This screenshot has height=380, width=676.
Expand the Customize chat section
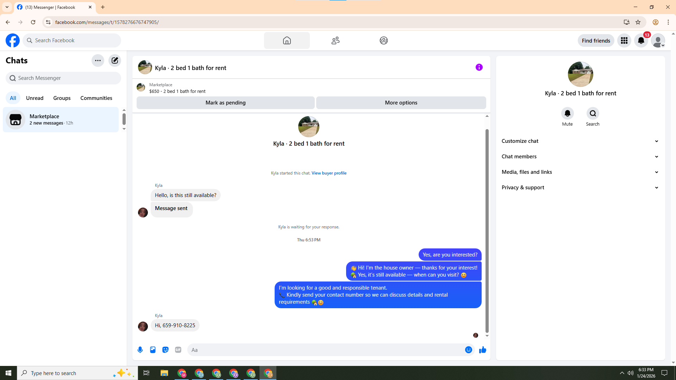580,141
